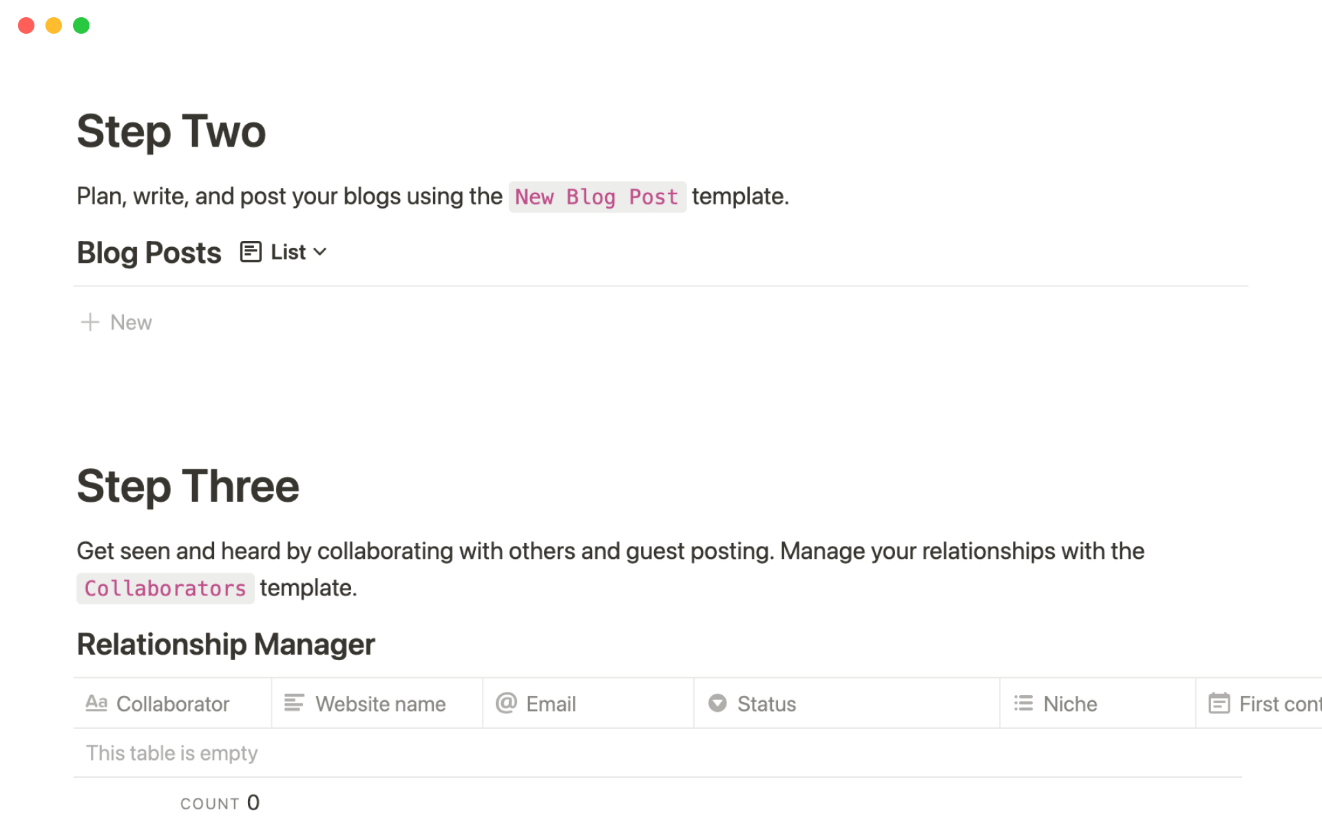
Task: Select the Niche column header
Action: click(x=1070, y=703)
